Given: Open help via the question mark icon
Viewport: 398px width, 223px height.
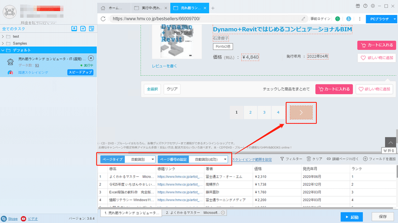Looking at the screenshot, I should [365, 6].
